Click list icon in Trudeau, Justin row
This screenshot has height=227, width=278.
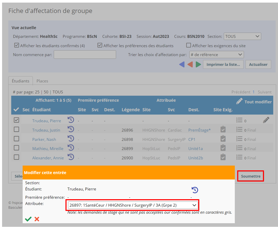239,129
